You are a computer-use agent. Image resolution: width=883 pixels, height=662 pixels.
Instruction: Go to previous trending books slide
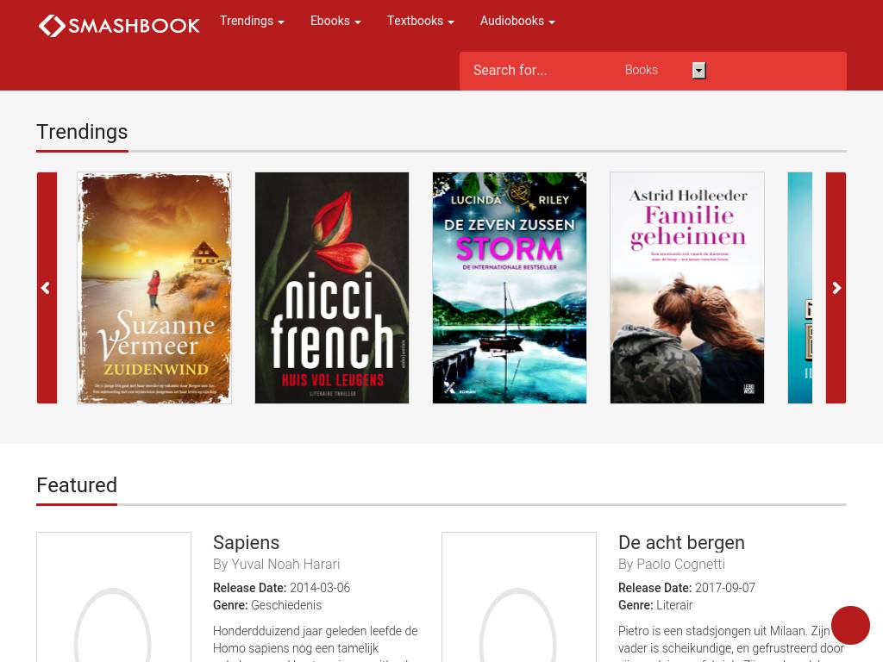[x=47, y=288]
